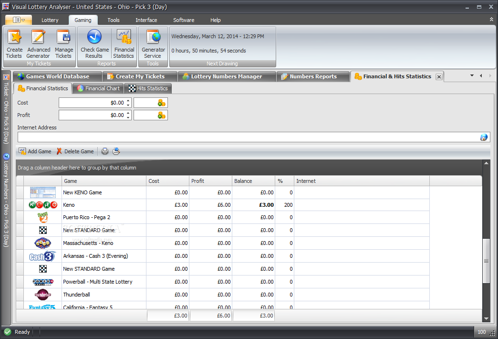Open Check Game Results report
This screenshot has height=339, width=498.
click(94, 44)
